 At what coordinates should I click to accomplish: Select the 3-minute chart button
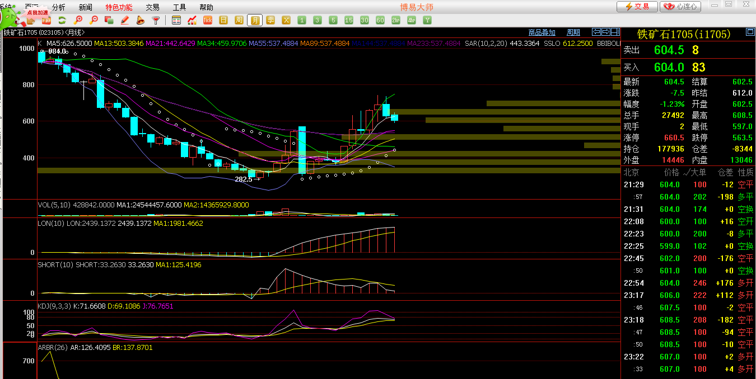[318, 20]
